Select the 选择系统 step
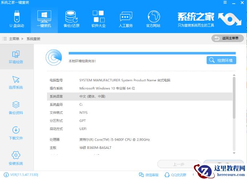Image resolution: width=247 pixels, height=179 pixels. tap(16, 82)
